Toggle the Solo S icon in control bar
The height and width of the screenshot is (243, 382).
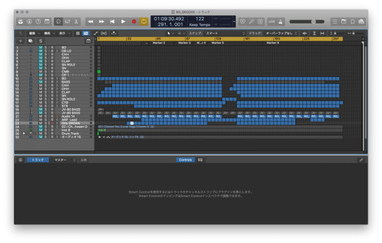click(x=260, y=22)
